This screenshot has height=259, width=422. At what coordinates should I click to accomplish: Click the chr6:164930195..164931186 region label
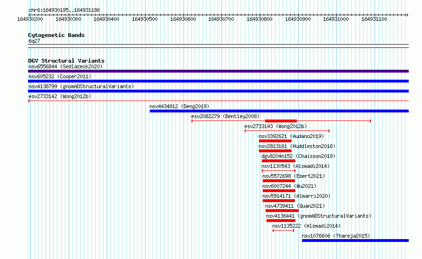(64, 10)
